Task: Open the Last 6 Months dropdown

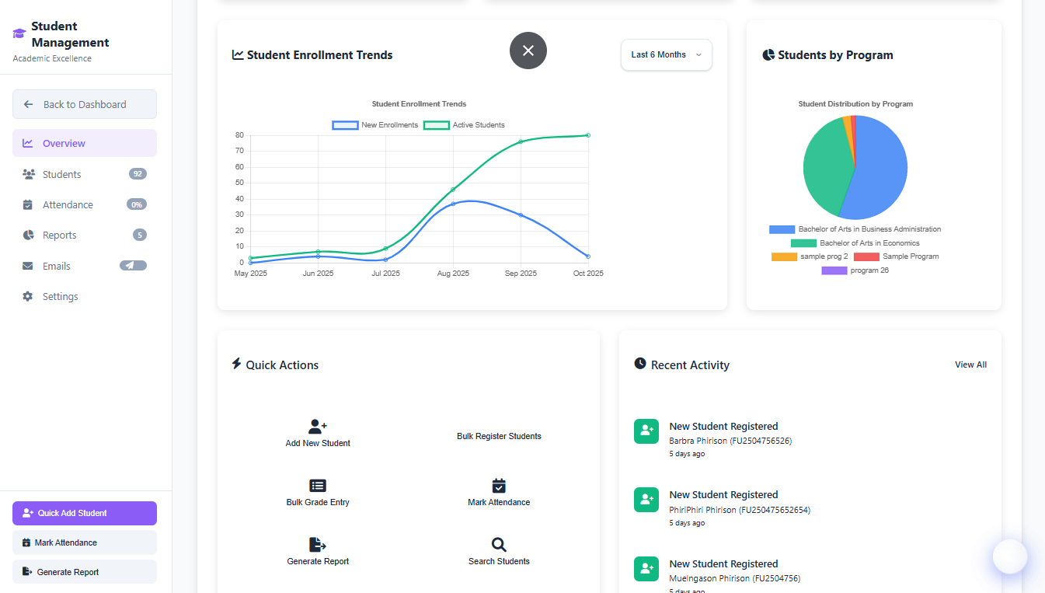Action: click(x=666, y=55)
